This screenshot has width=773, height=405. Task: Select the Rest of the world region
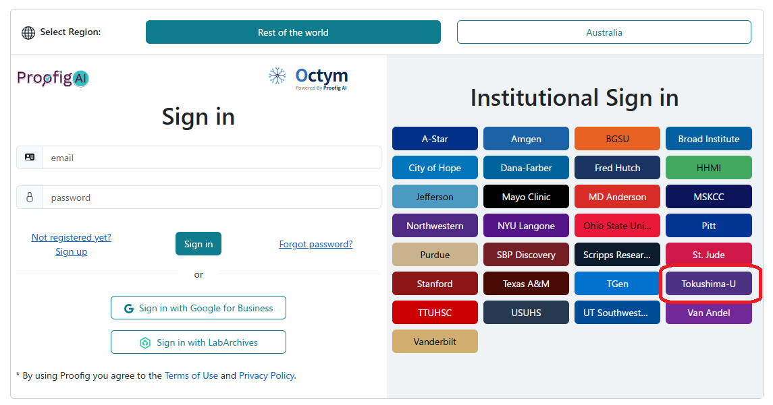click(293, 32)
